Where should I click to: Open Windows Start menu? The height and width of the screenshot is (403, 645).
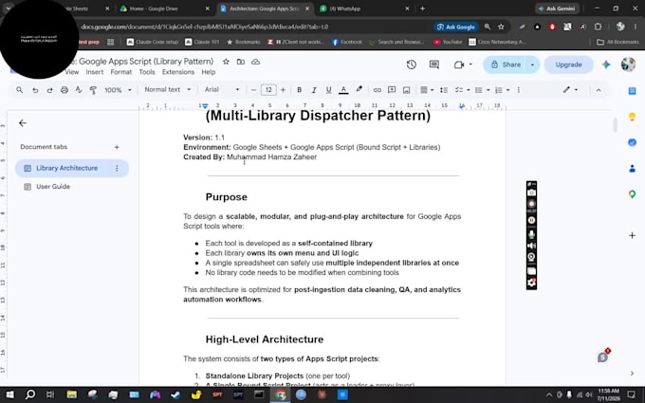click(9, 394)
